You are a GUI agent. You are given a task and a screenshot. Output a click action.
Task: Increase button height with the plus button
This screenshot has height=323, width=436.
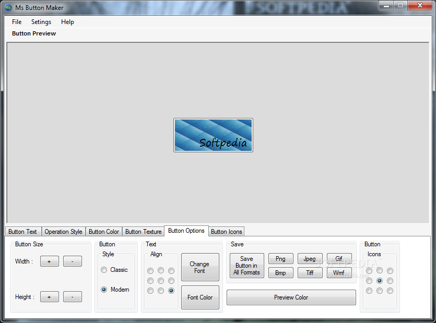tap(50, 296)
